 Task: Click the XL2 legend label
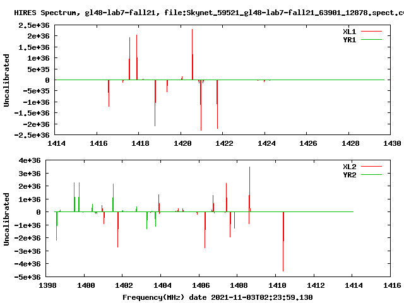coord(349,167)
